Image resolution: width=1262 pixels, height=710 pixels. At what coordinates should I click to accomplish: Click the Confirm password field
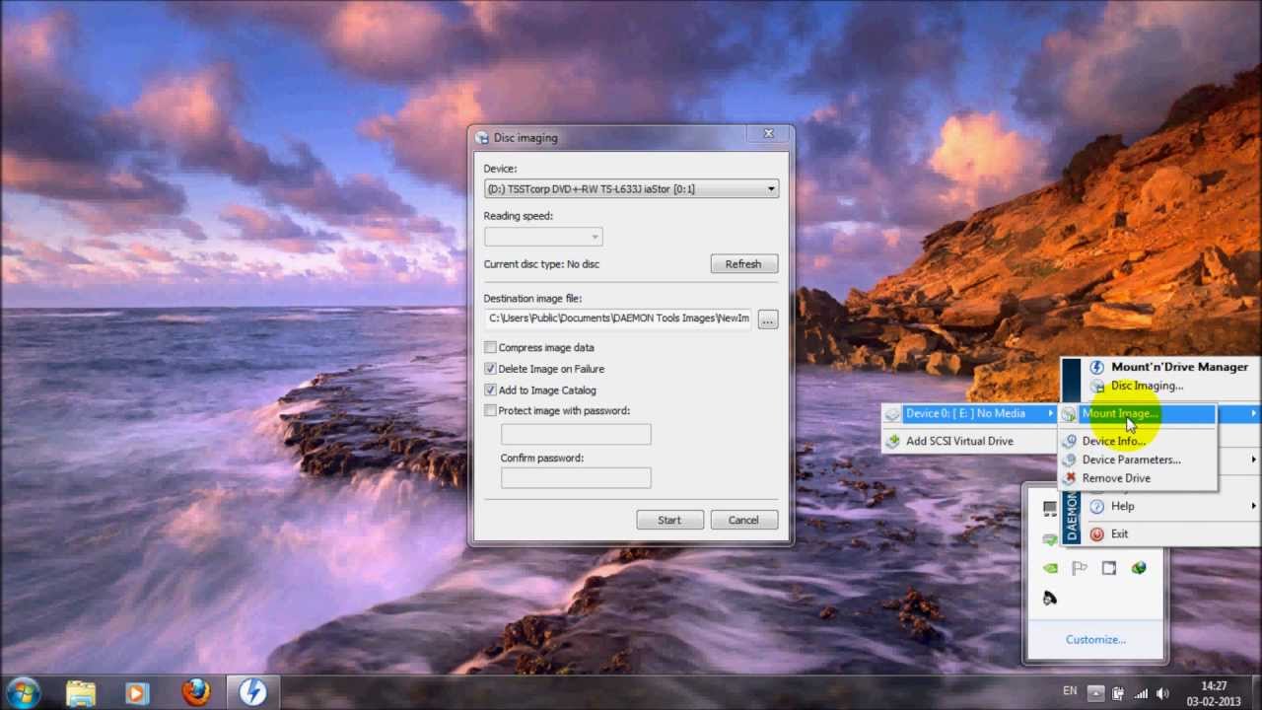[576, 478]
